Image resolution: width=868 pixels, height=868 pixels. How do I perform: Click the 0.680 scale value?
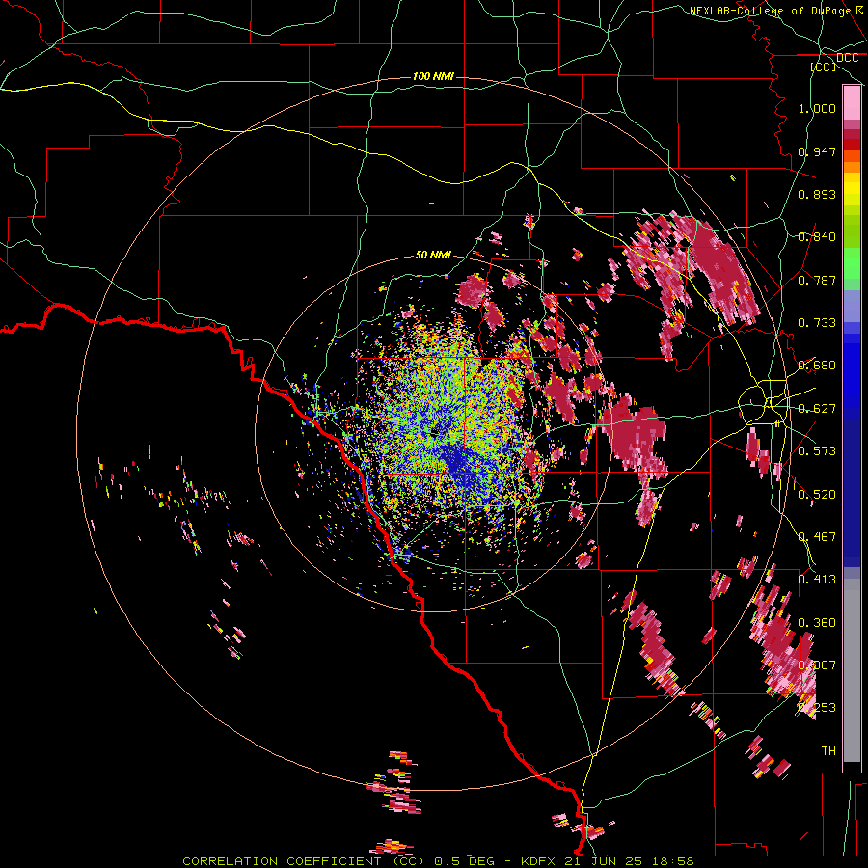817,366
